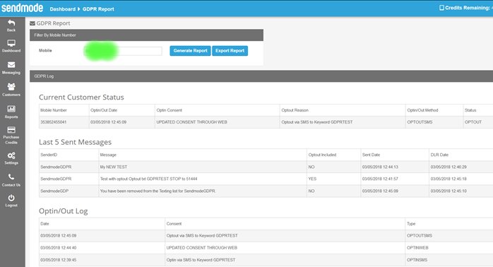
Task: Open the Reports chart icon
Action: pos(11,109)
